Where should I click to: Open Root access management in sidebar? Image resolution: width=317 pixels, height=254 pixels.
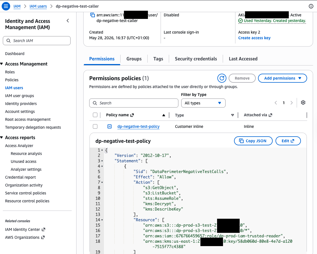click(28, 119)
